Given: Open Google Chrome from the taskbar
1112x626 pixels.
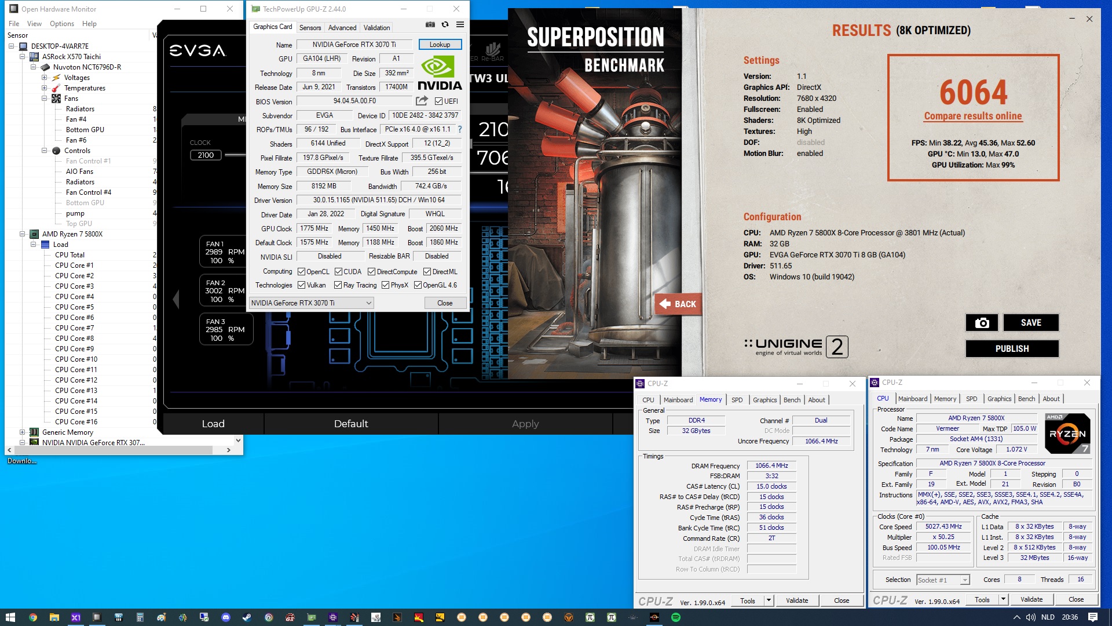Looking at the screenshot, I should point(33,617).
